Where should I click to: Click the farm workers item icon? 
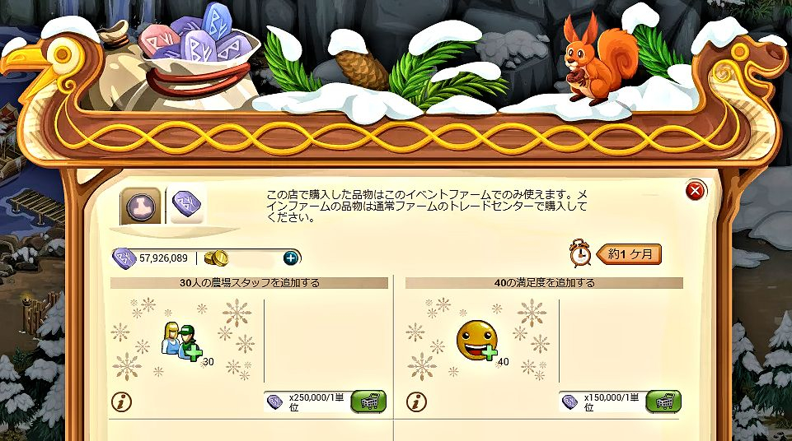[x=182, y=342]
